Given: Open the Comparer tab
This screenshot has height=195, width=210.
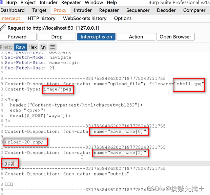Looking at the screenshot, I should point(194,10).
